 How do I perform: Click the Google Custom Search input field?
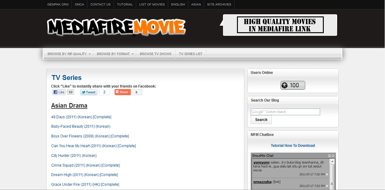click(285, 112)
